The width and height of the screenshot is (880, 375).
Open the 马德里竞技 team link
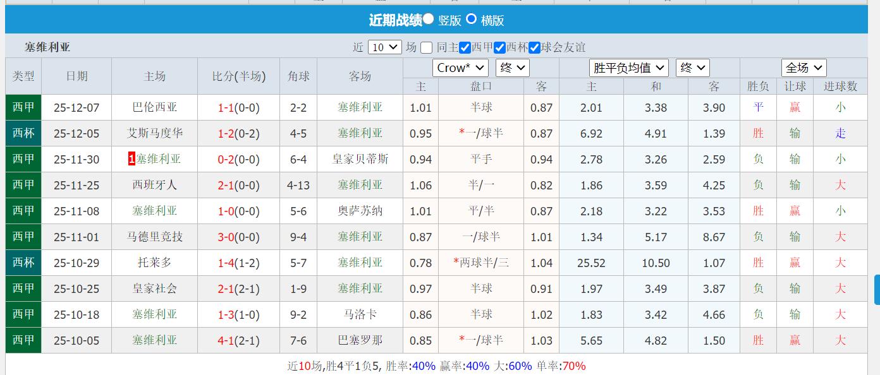click(x=154, y=237)
